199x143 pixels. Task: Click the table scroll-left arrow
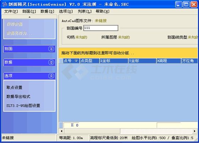coord(61,131)
